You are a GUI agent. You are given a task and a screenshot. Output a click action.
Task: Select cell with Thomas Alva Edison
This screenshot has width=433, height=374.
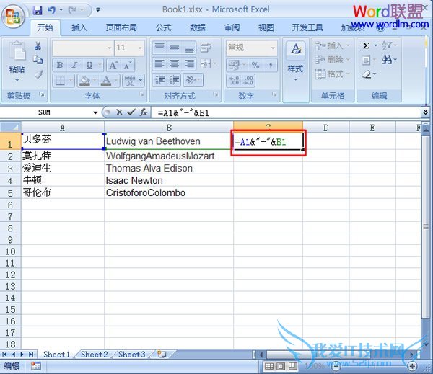169,168
